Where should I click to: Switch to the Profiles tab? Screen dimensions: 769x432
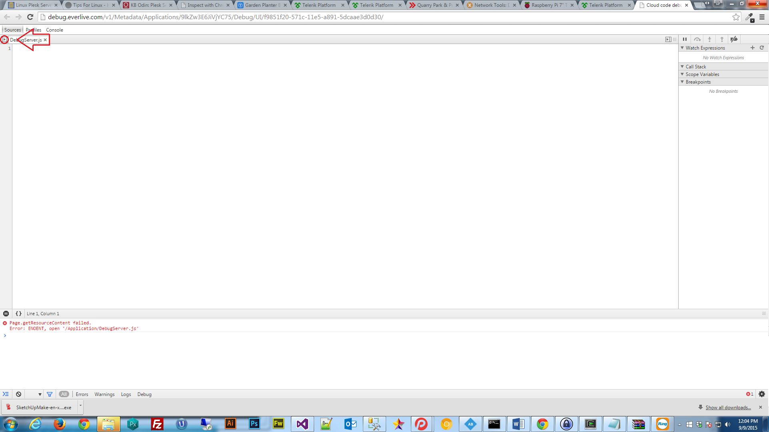click(34, 30)
